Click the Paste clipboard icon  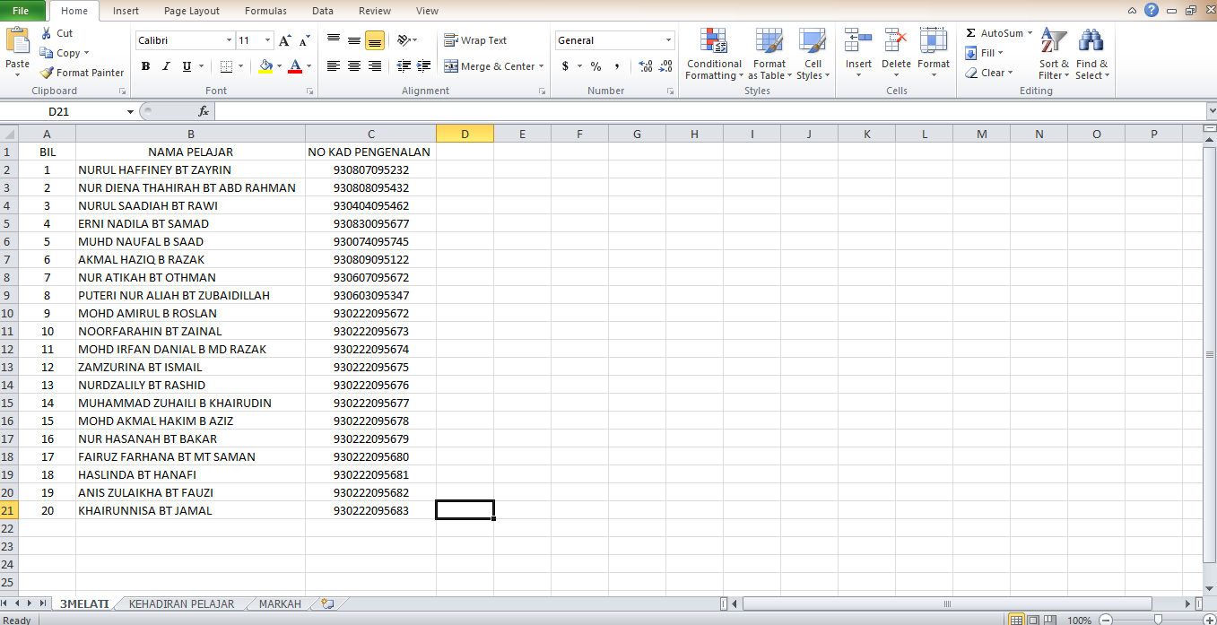17,42
